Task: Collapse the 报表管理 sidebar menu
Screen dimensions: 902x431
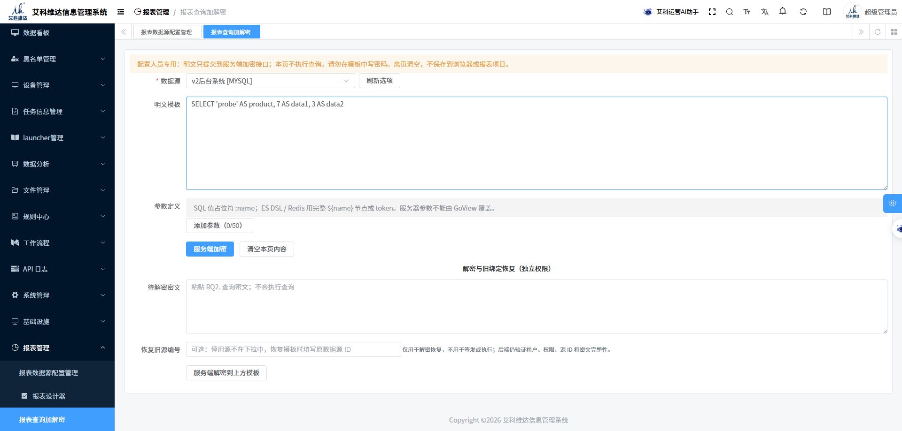Action: tap(57, 348)
